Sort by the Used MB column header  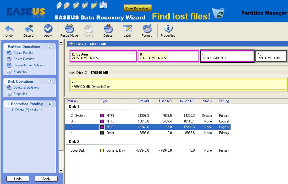[162, 101]
